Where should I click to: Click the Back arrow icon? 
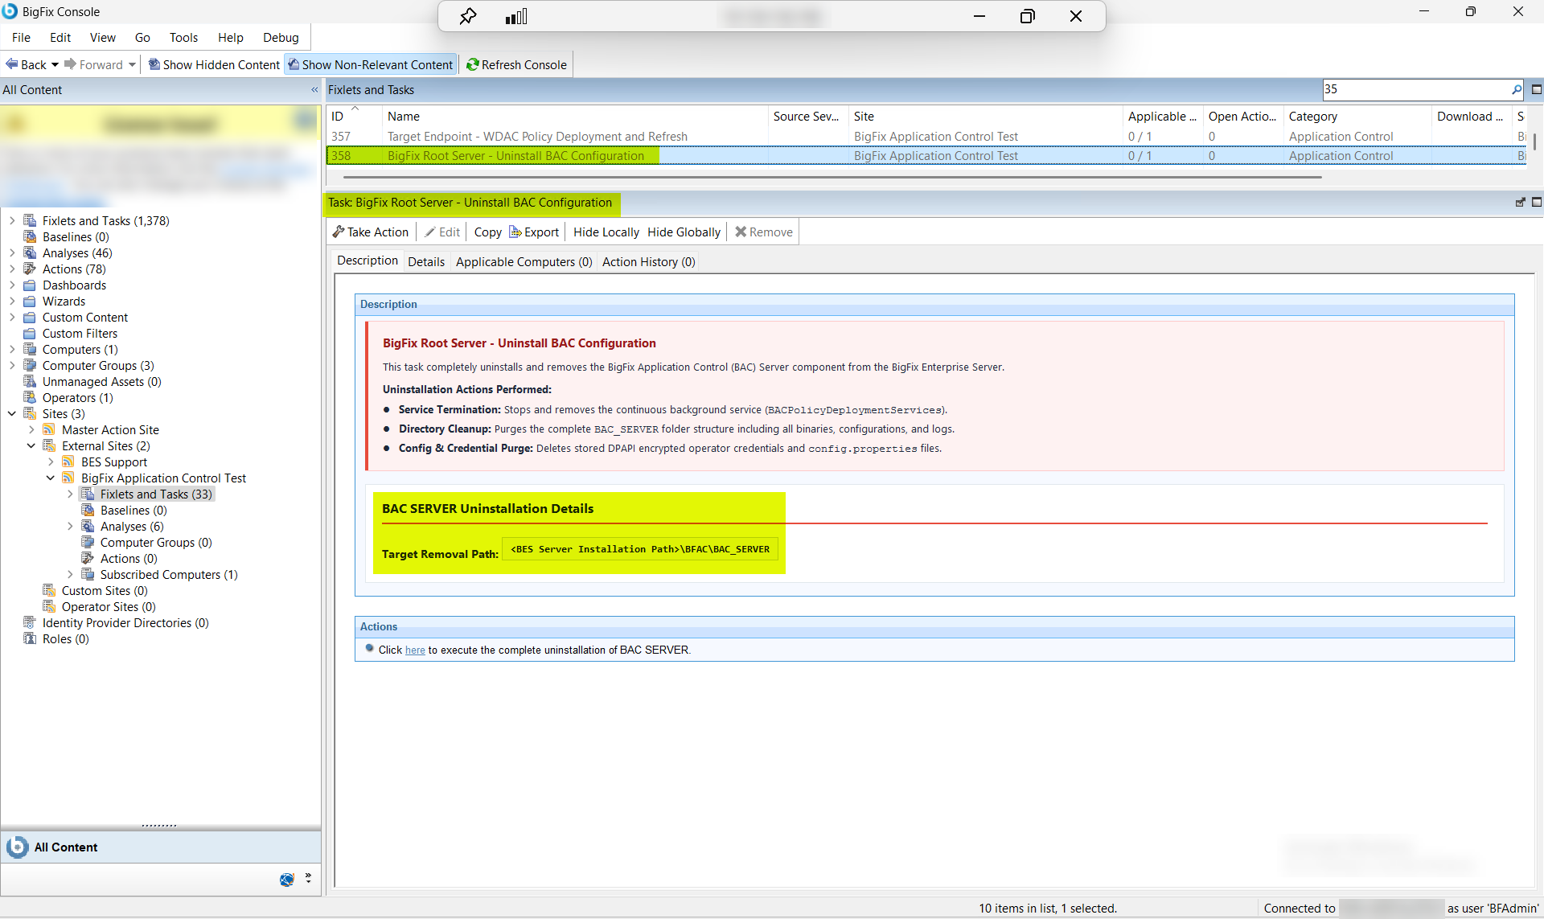[x=12, y=64]
